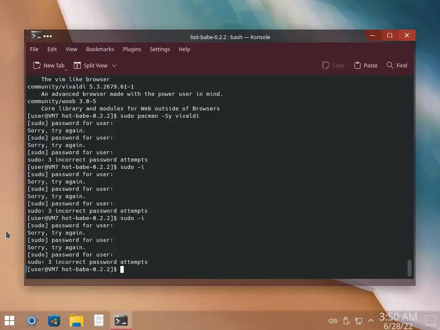The image size is (440, 330).
Task: Open the Bookmarks menu
Action: 100,49
